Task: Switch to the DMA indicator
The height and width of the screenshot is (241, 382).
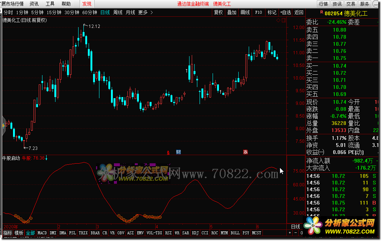Action: click(63, 233)
